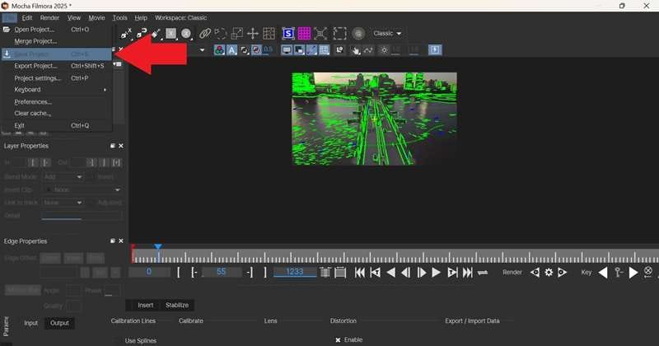Click the brightness sun icon
Screen dimensions: 659x346
coord(384,50)
